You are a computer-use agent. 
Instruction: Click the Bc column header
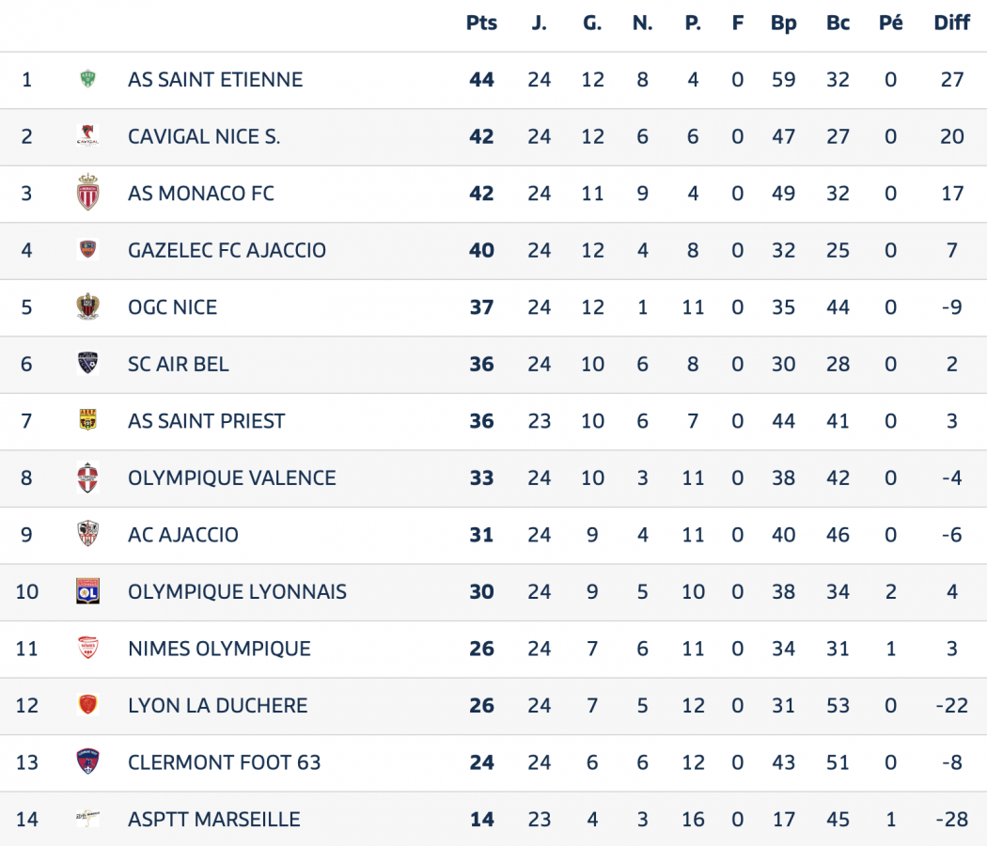(838, 23)
